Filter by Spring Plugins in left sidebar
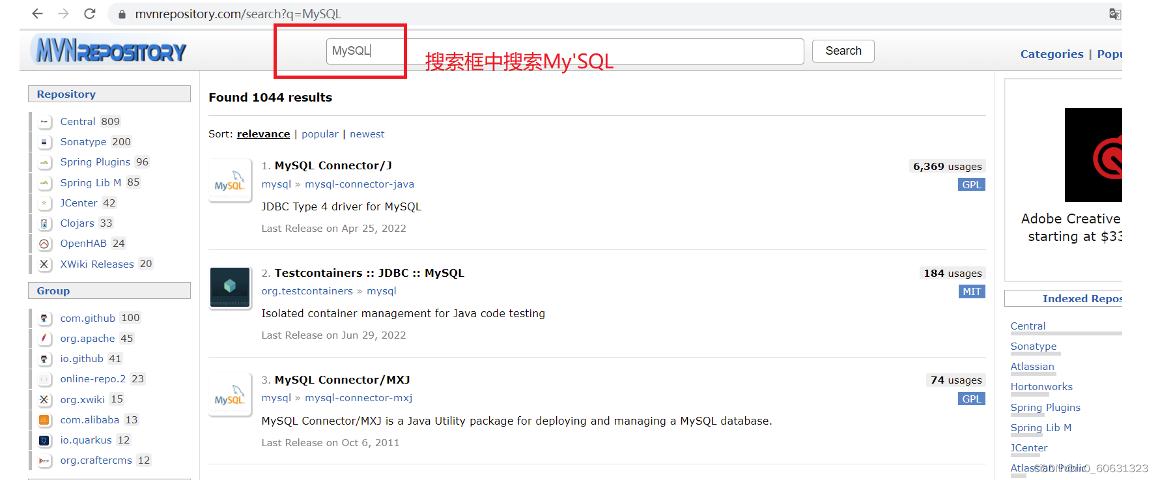1158x480 pixels. tap(95, 162)
